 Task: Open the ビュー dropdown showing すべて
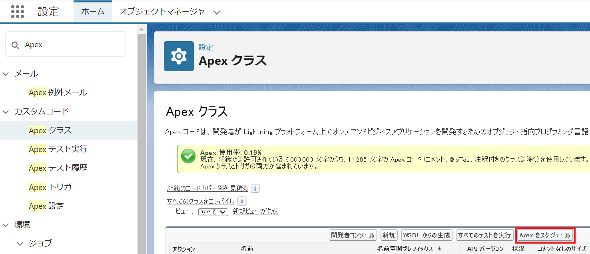coord(213,212)
